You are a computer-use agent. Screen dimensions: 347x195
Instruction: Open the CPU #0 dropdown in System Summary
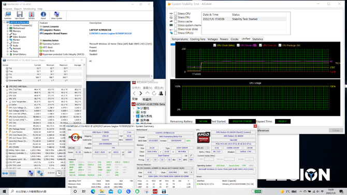tap(74, 148)
